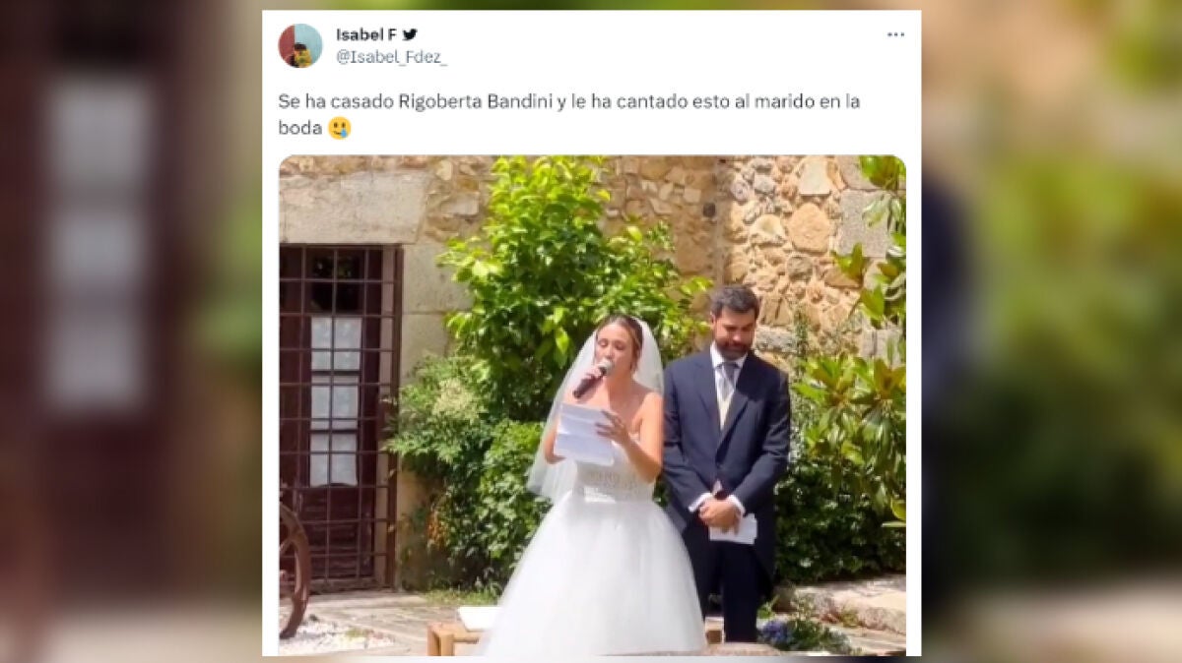Click the teary smiling emoji after 'boda'
The width and height of the screenshot is (1182, 663).
point(339,129)
